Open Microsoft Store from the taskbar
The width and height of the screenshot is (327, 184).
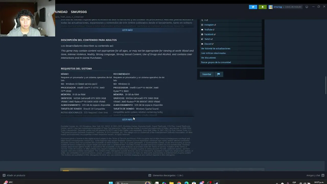(x=194, y=183)
